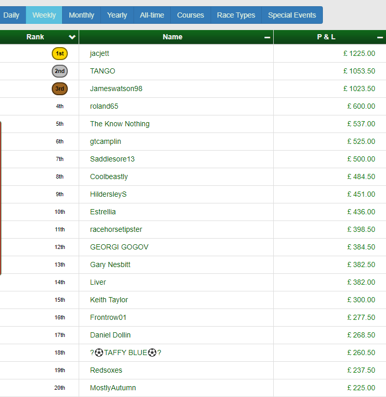The height and width of the screenshot is (397, 386).
Task: Open the Yearly tab
Action: (117, 15)
